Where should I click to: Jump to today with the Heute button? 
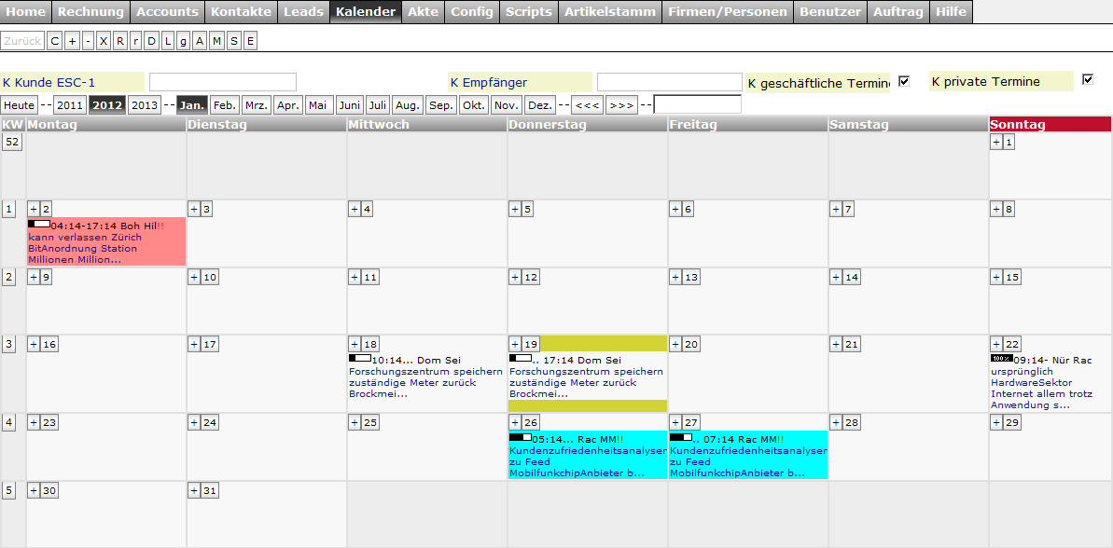[20, 105]
